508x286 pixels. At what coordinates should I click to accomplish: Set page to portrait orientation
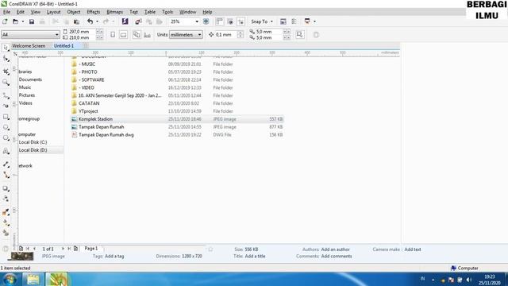coord(113,34)
